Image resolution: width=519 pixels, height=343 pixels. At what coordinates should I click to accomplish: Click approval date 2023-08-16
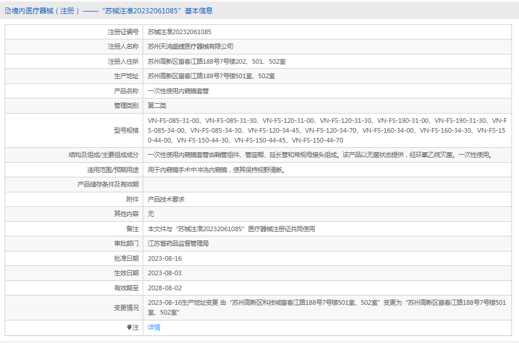pyautogui.click(x=165, y=258)
